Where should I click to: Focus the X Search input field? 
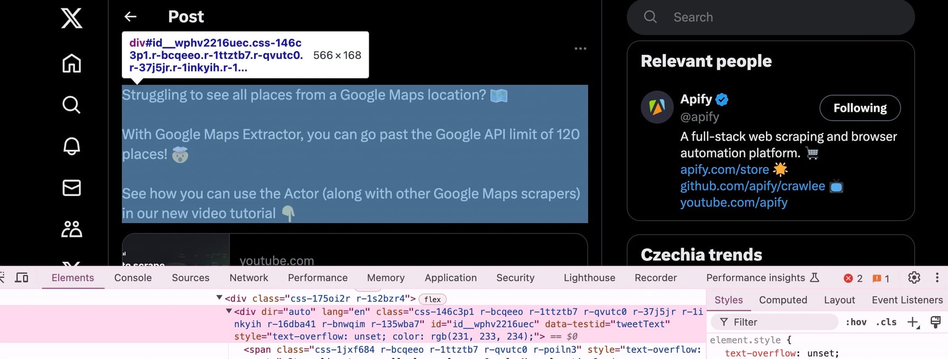(x=770, y=17)
